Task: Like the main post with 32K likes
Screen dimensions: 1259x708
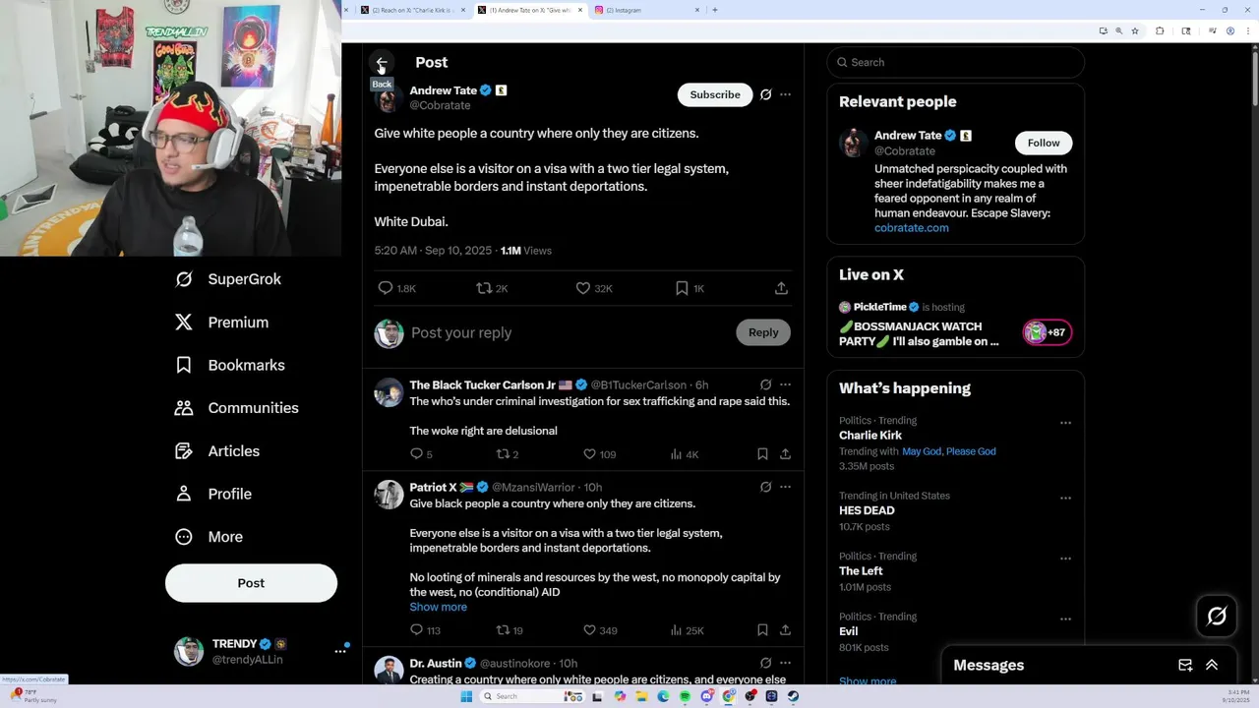Action: [x=594, y=288]
